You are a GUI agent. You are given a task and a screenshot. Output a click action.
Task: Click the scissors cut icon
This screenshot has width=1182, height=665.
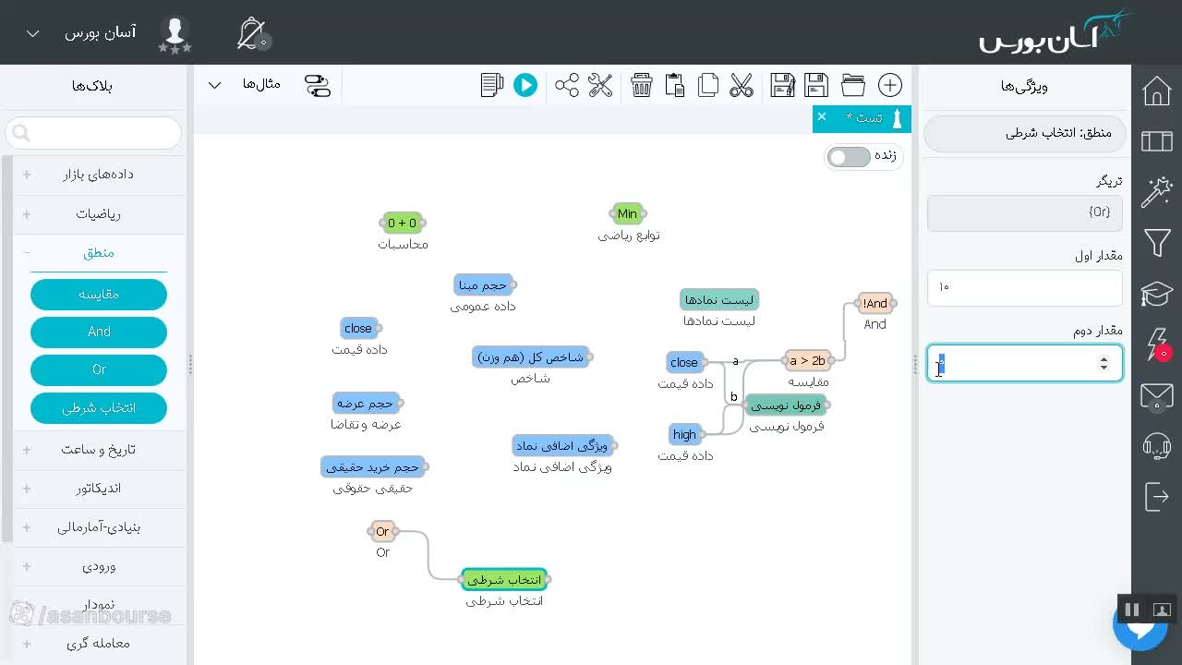pyautogui.click(x=742, y=85)
